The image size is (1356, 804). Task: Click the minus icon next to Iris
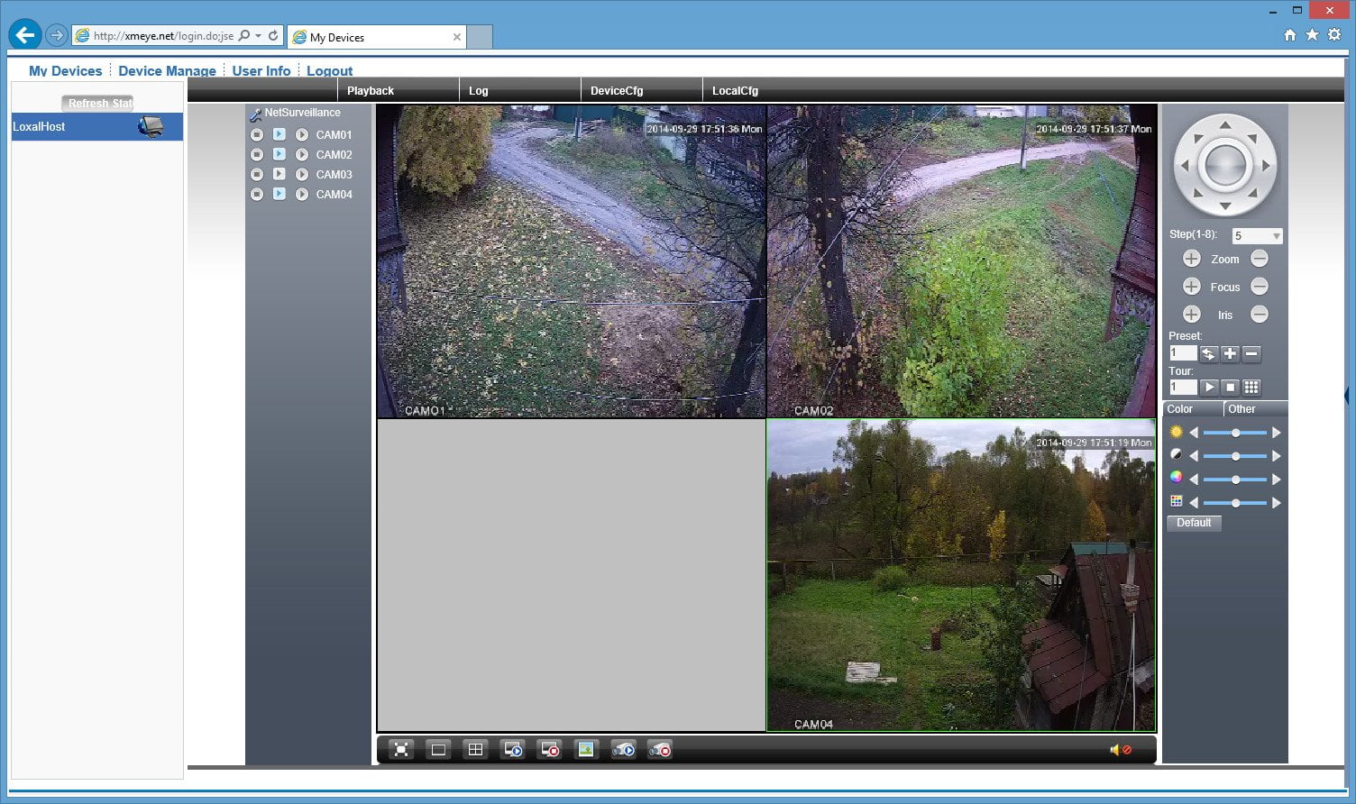(1260, 315)
